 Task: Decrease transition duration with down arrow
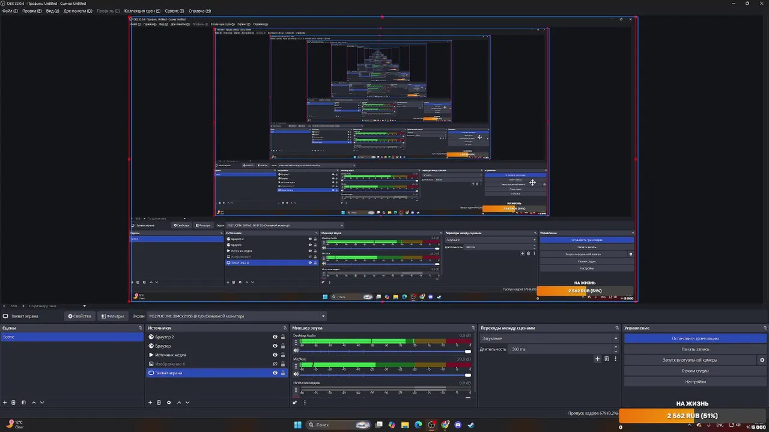pos(615,351)
